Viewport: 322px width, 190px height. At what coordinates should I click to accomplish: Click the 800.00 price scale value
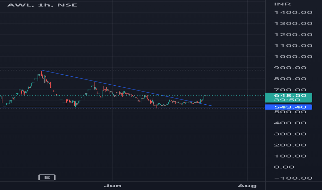click(290, 79)
